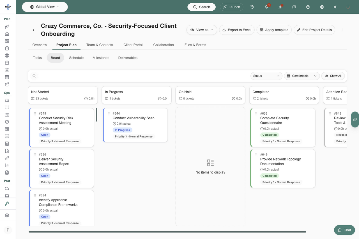The image size is (359, 239).
Task: Click Edit Project Details
Action: (314, 30)
